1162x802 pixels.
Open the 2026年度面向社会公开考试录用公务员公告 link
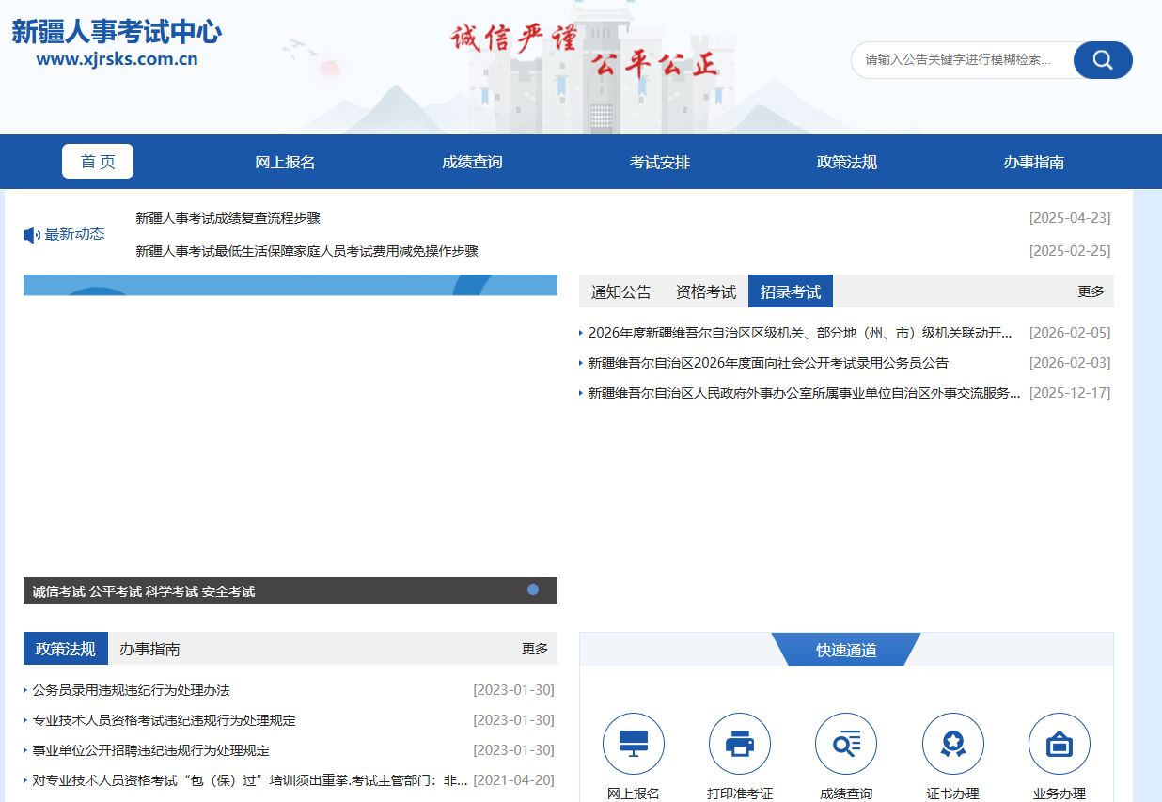click(x=768, y=363)
